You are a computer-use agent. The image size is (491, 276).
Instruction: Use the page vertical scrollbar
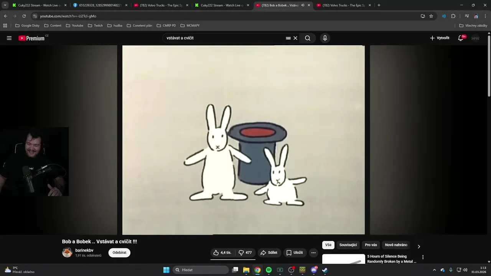point(489,65)
